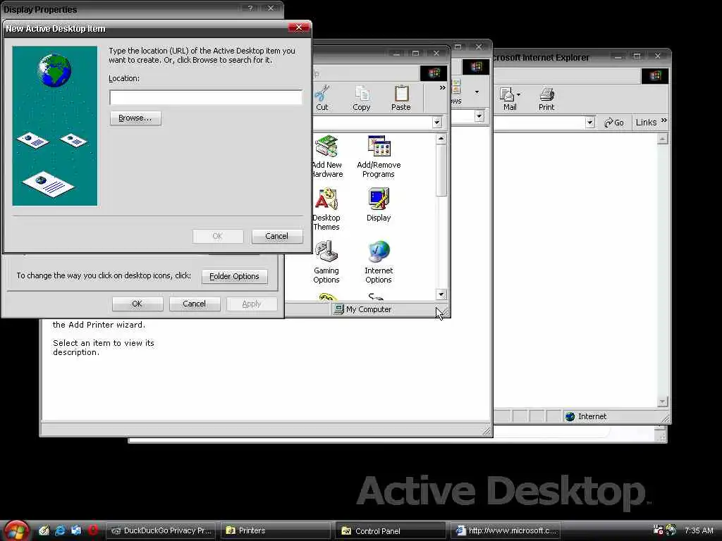Screen dimensions: 722x541
Task: Switch to the microsoft.com taskbar button
Action: (x=505, y=530)
